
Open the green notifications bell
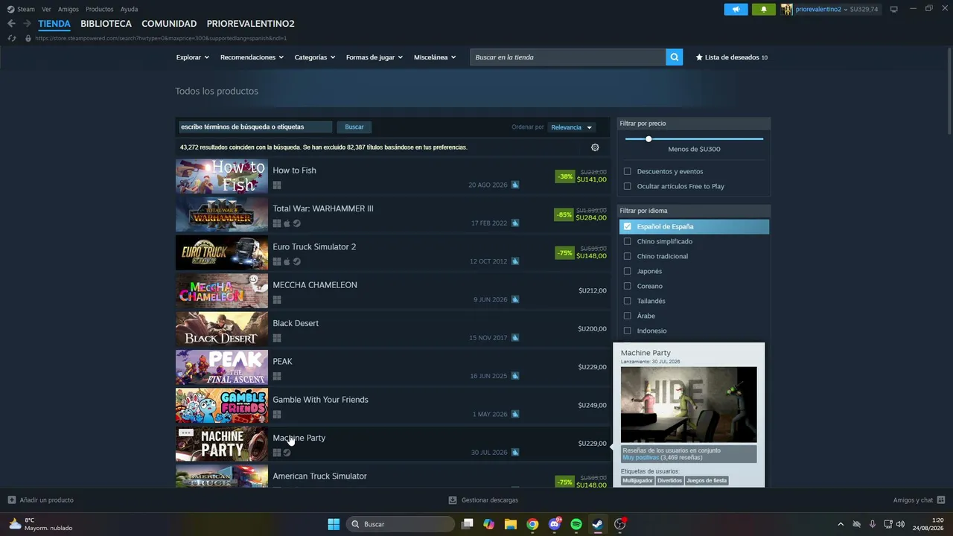(x=763, y=9)
